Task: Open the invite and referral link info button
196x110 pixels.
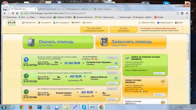Action: point(94,29)
